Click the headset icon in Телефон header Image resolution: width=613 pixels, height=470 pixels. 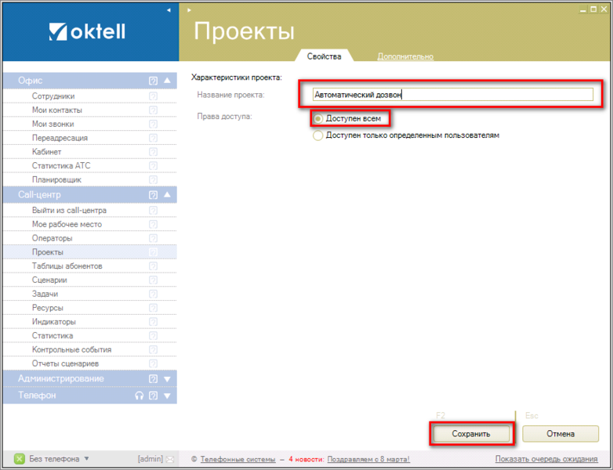[140, 396]
